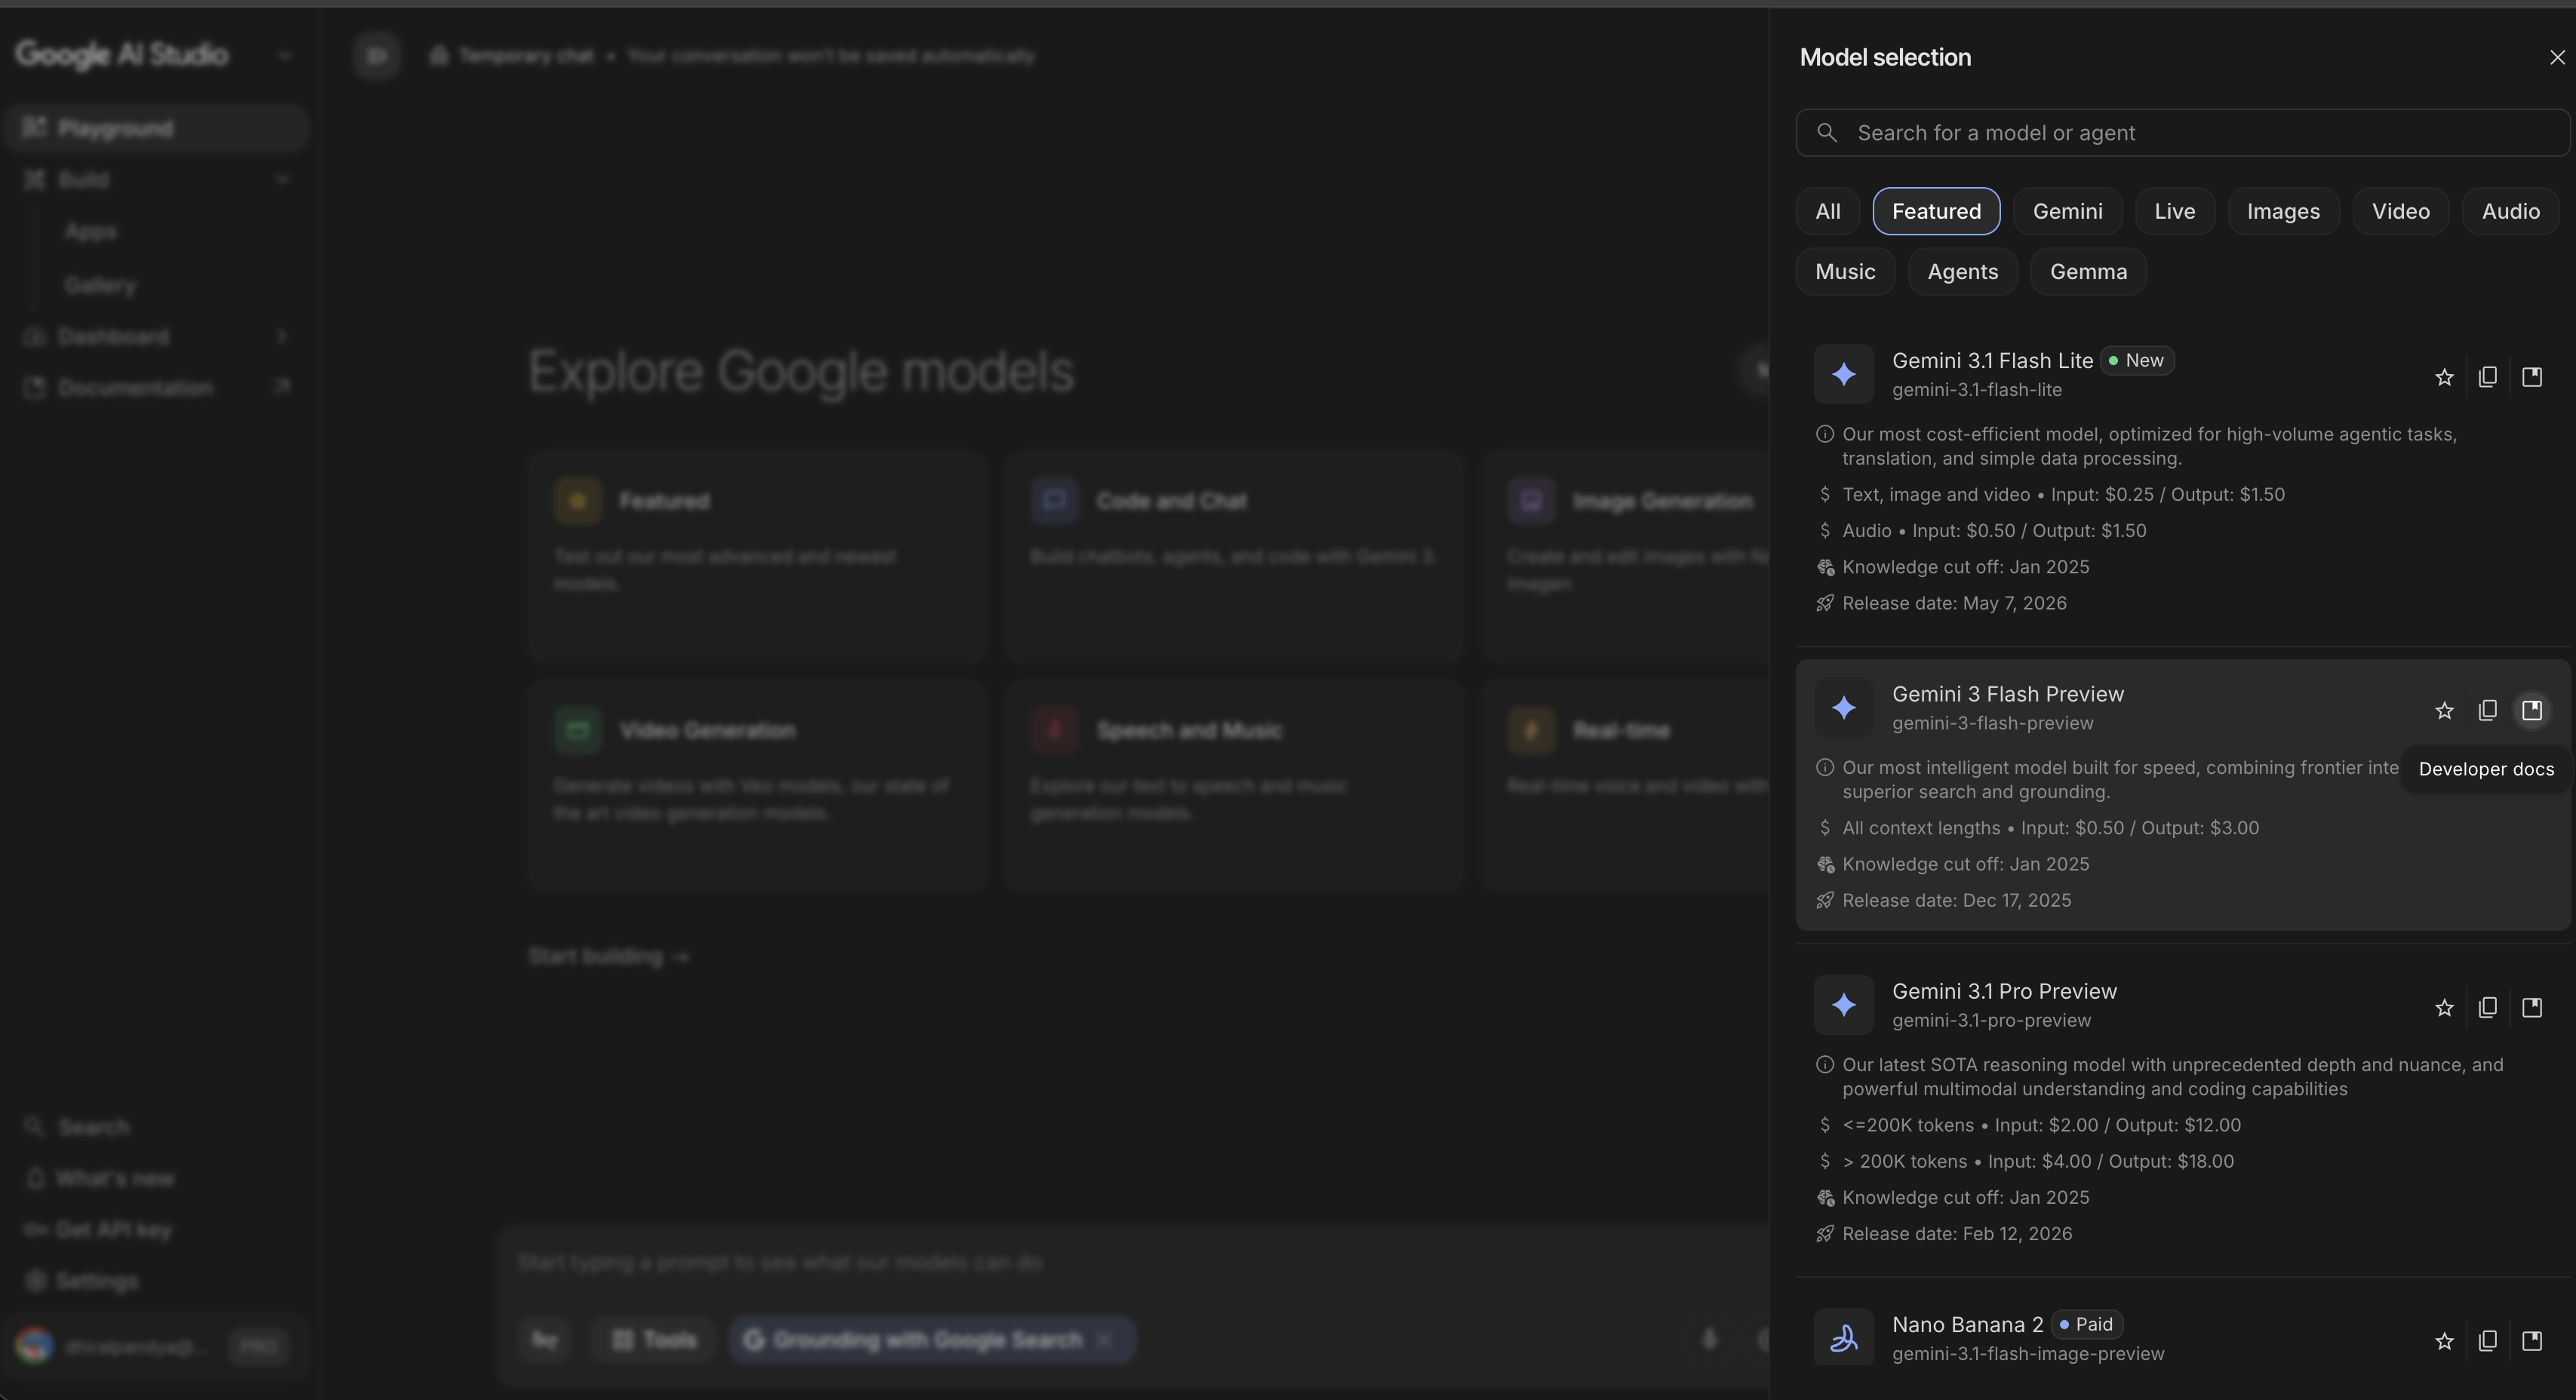This screenshot has width=2576, height=1400.
Task: Click the microphone icon in the prompt bar
Action: pyautogui.click(x=1709, y=1339)
